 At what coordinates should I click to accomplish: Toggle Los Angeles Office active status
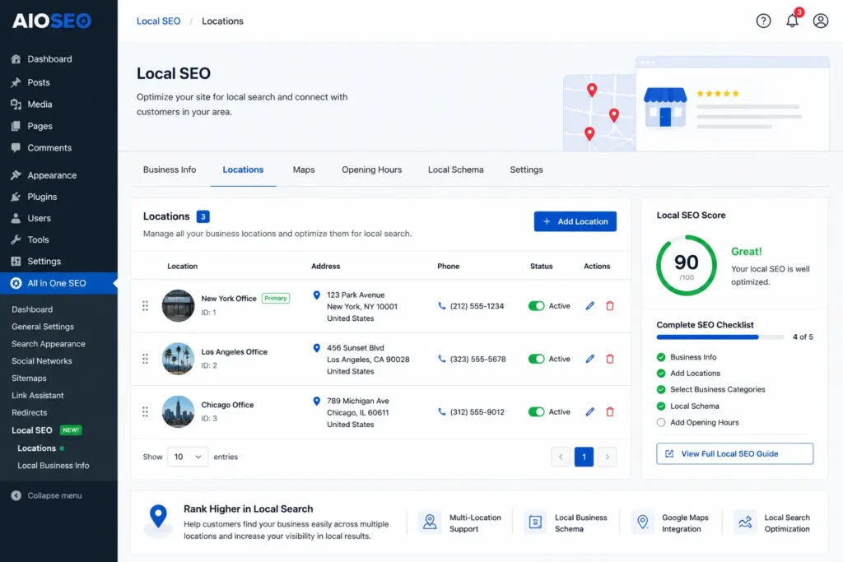pyautogui.click(x=536, y=359)
